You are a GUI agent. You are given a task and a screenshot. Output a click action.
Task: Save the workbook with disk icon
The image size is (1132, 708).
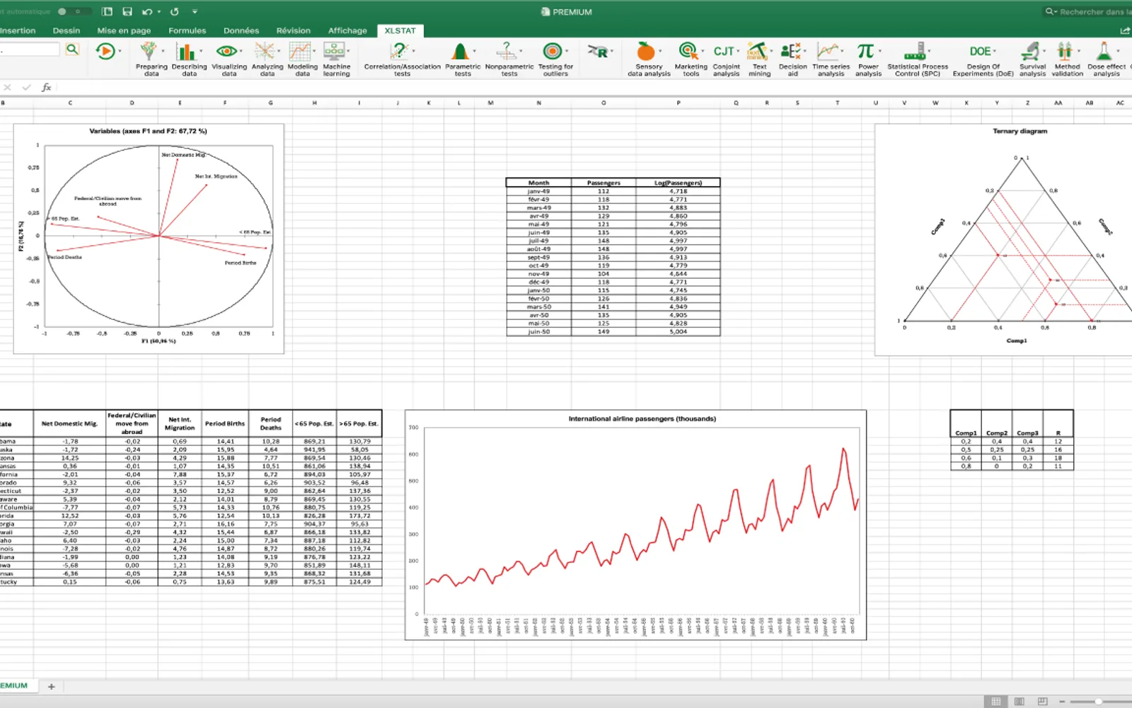(127, 11)
